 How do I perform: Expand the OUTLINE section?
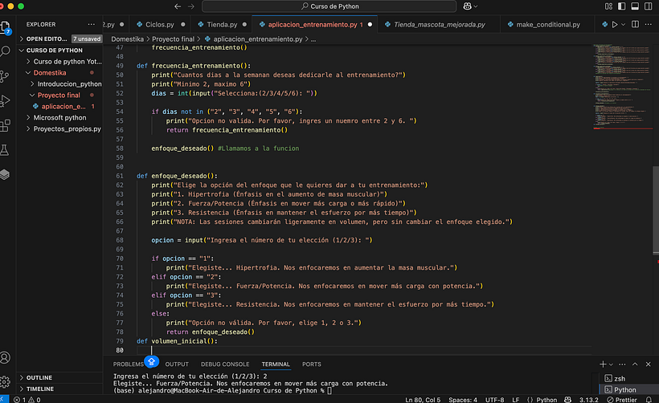60,377
